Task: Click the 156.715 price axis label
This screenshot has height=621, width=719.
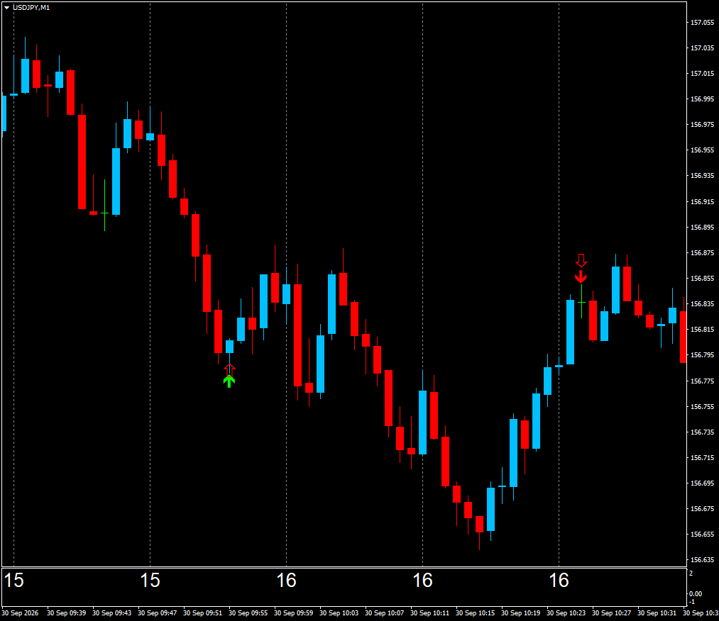Action: 702,458
